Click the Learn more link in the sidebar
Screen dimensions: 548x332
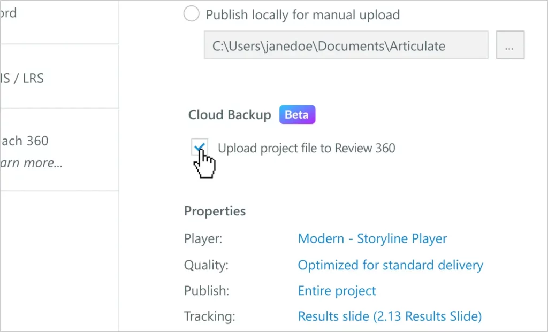click(32, 163)
